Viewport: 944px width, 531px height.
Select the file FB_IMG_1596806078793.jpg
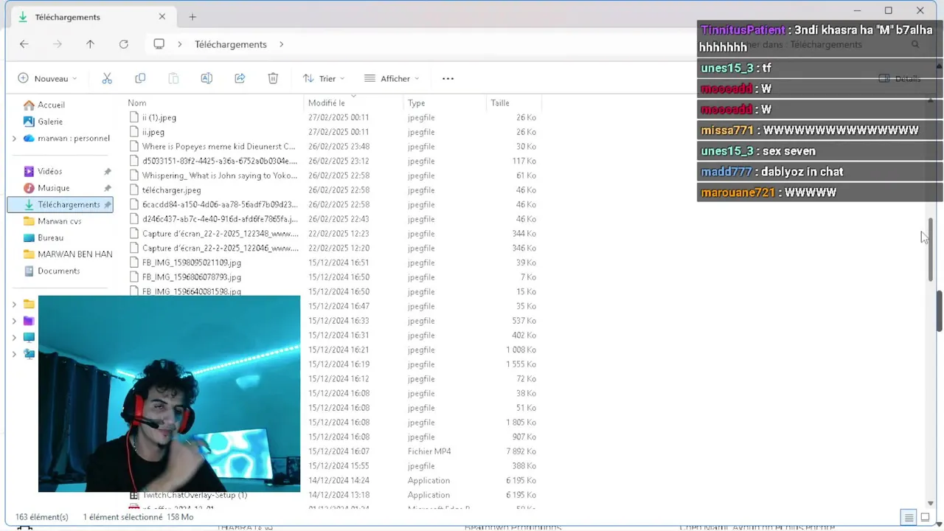tap(191, 277)
